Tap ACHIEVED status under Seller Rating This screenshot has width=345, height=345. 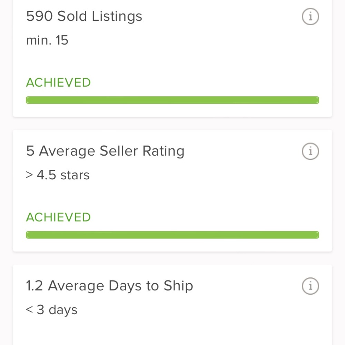coord(58,217)
